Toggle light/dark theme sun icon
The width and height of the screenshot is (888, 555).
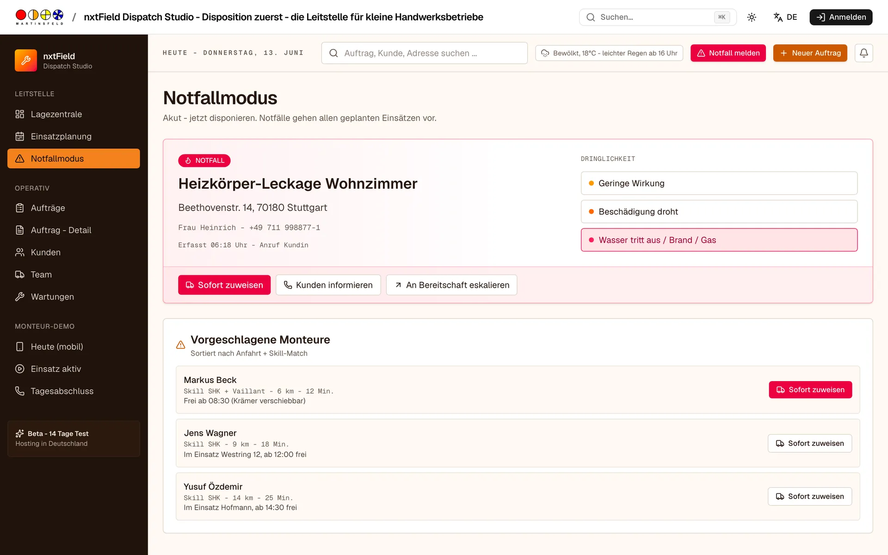coord(752,17)
